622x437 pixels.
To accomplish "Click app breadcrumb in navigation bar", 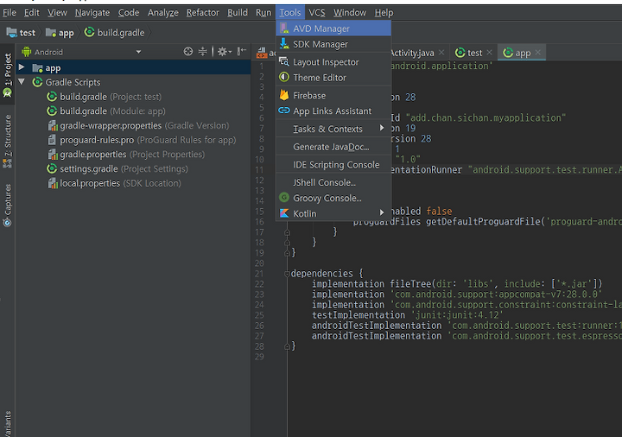I will [60, 33].
